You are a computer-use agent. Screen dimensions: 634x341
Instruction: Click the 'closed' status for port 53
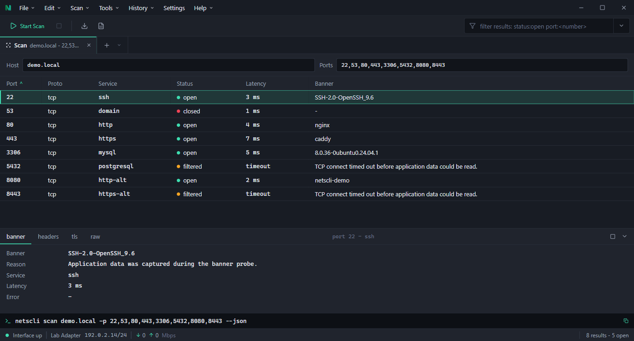tap(188, 111)
